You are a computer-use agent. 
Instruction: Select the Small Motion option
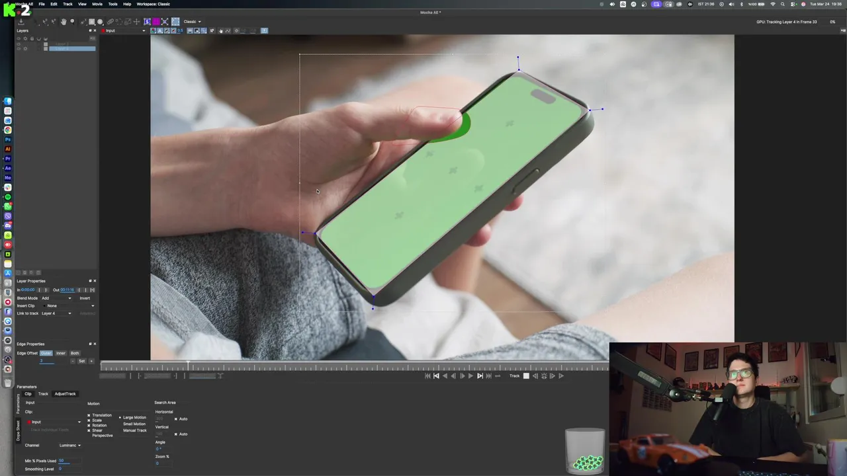point(134,424)
